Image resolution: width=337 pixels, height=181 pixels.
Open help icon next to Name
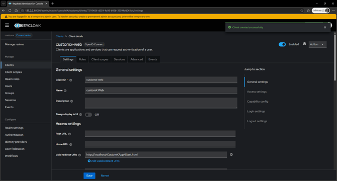coord(65,90)
